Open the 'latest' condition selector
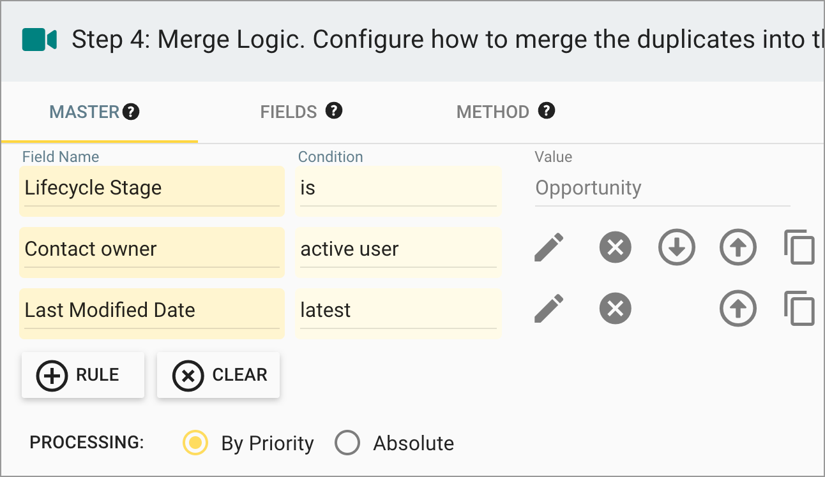The width and height of the screenshot is (825, 477). [x=398, y=313]
